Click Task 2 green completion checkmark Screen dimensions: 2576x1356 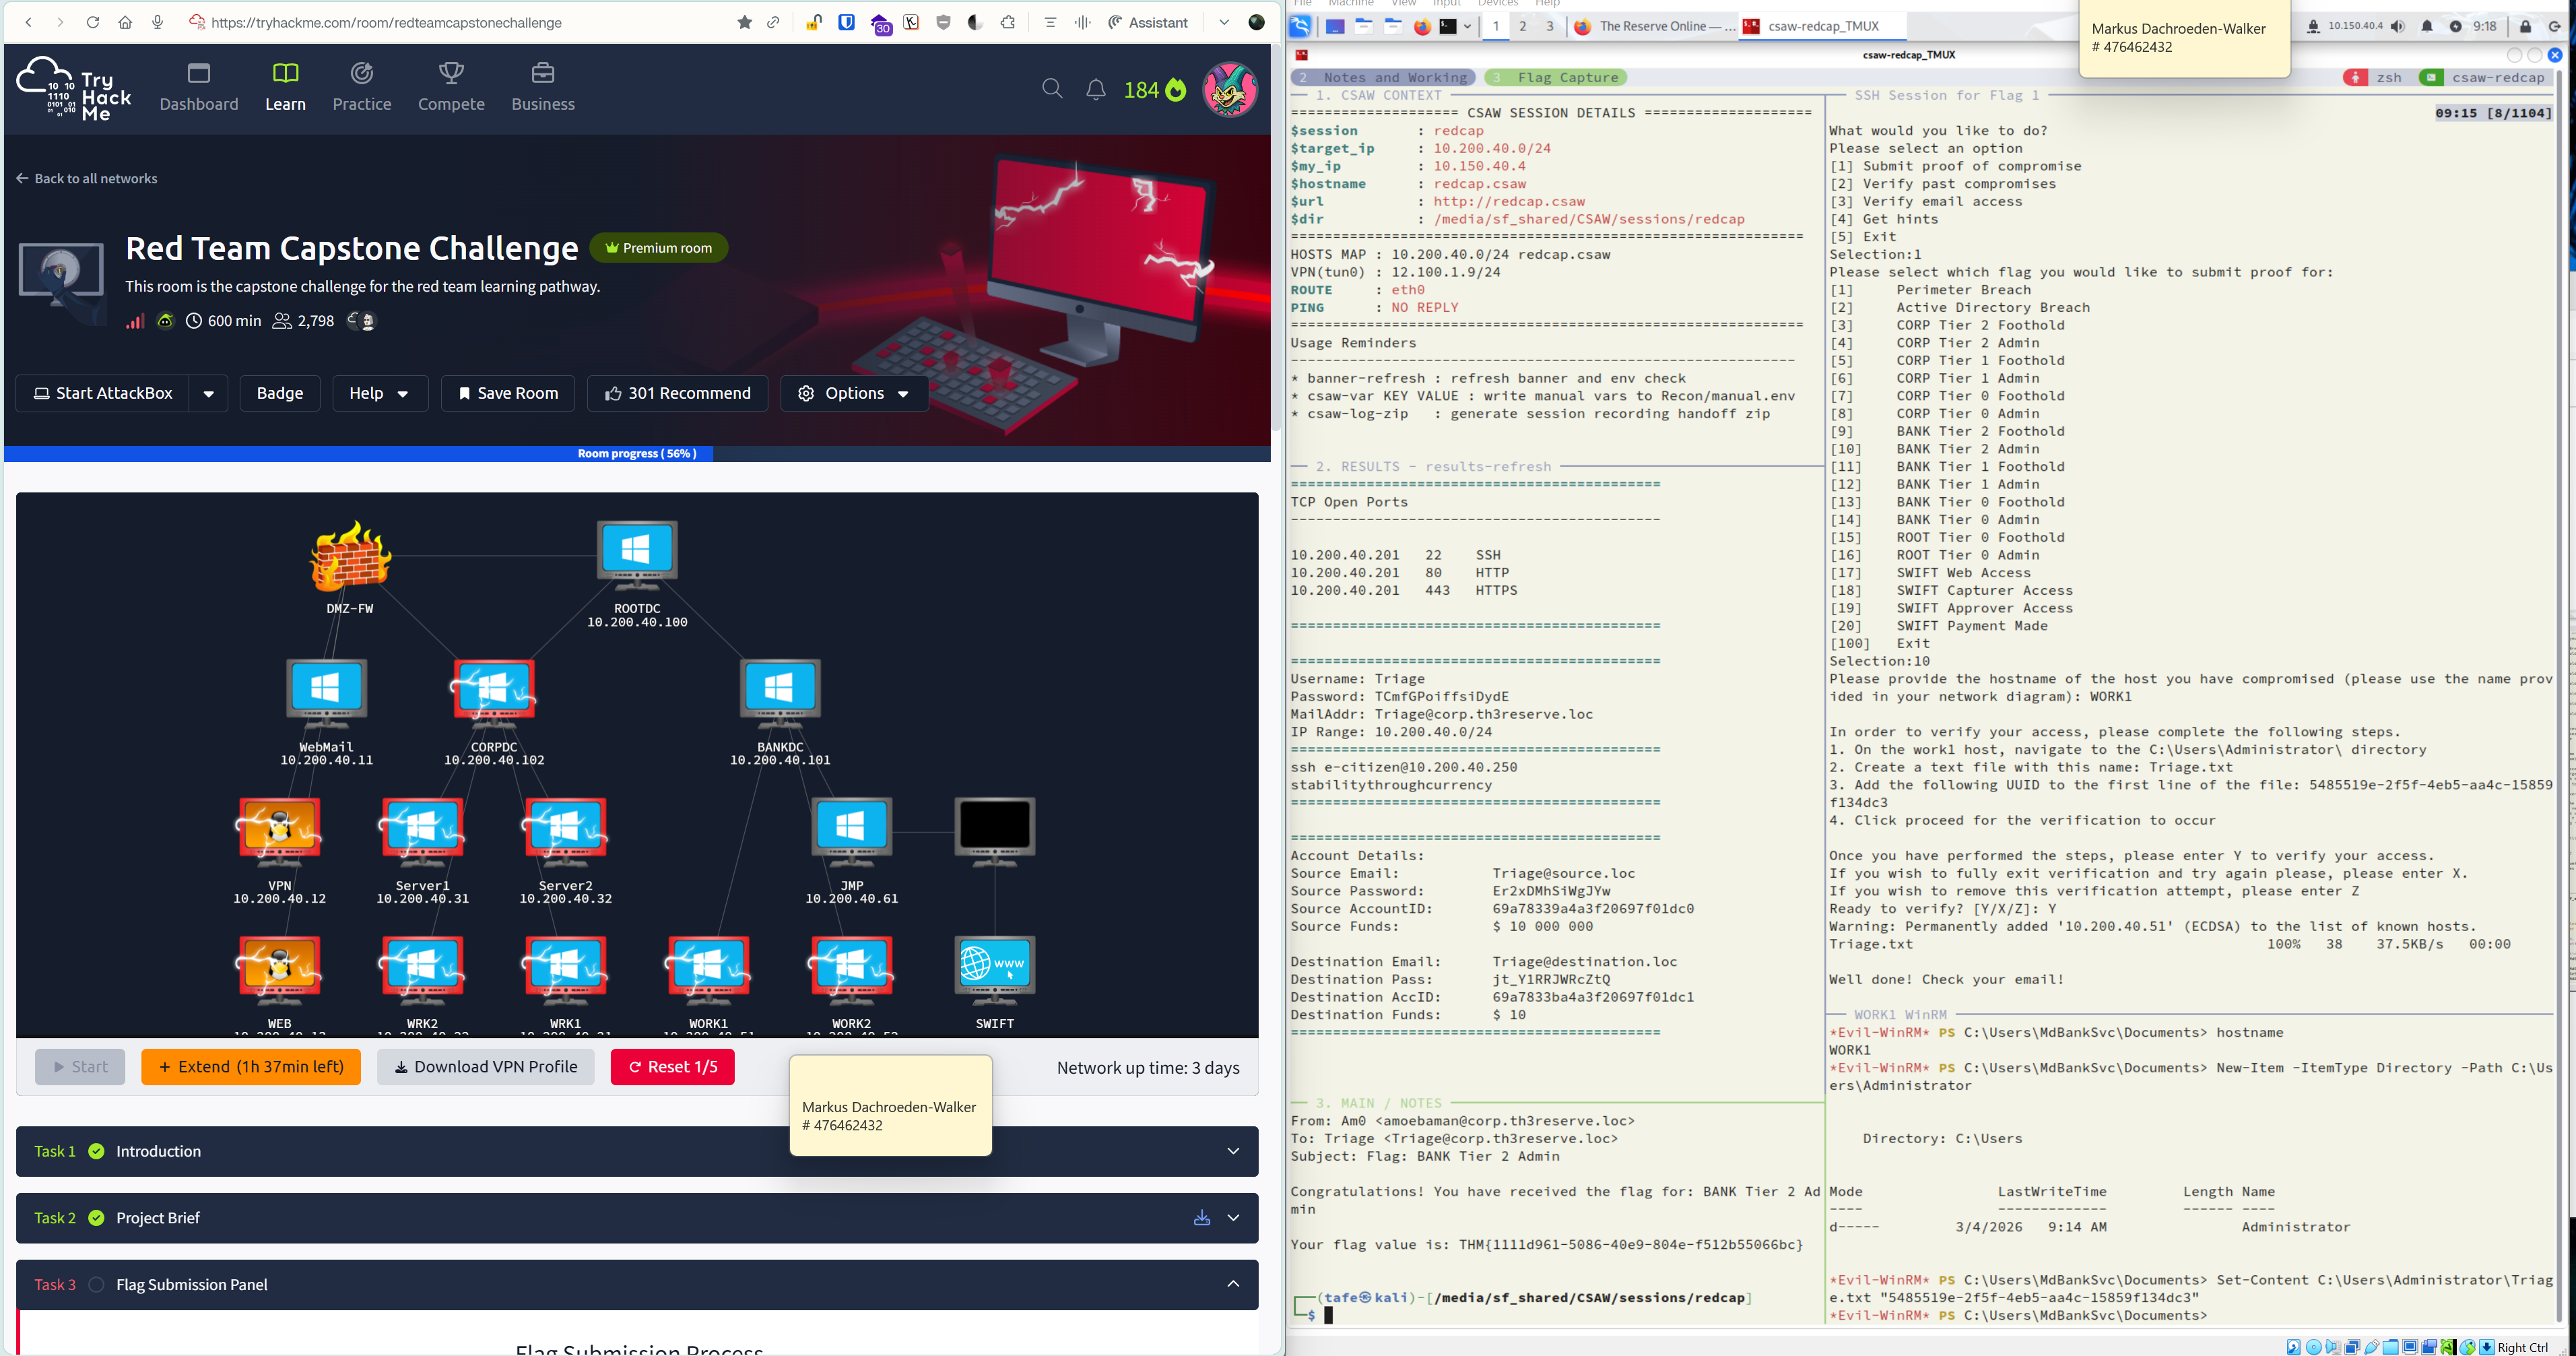click(x=96, y=1217)
